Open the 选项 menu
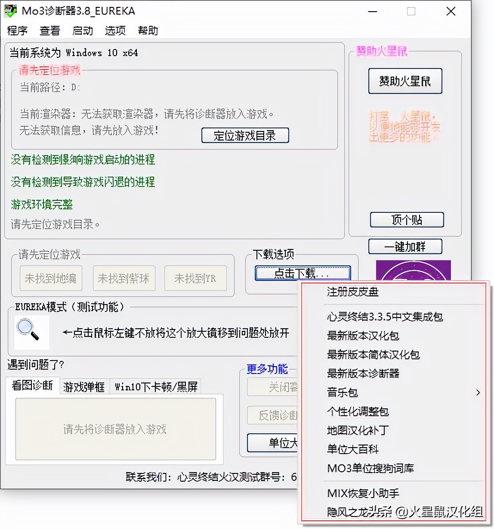This screenshot has width=494, height=529. click(114, 31)
